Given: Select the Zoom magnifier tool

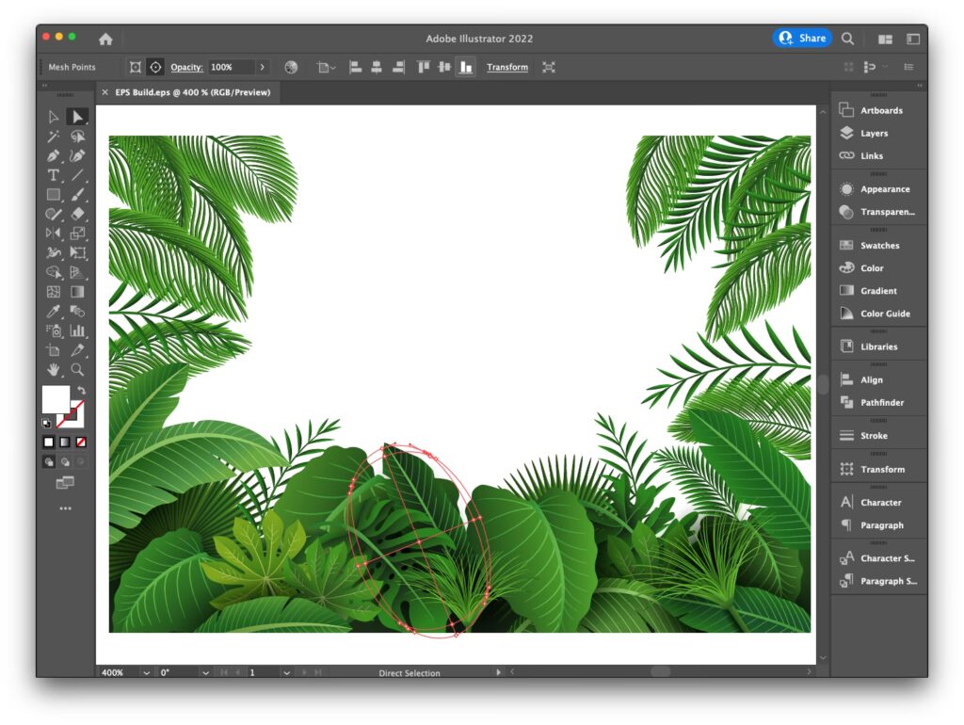Looking at the screenshot, I should coord(77,369).
